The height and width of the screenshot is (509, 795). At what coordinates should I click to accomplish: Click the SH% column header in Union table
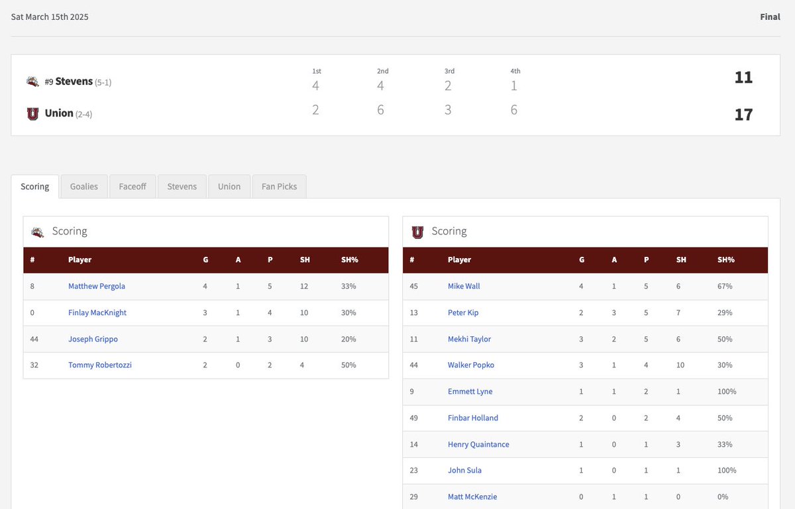point(726,260)
